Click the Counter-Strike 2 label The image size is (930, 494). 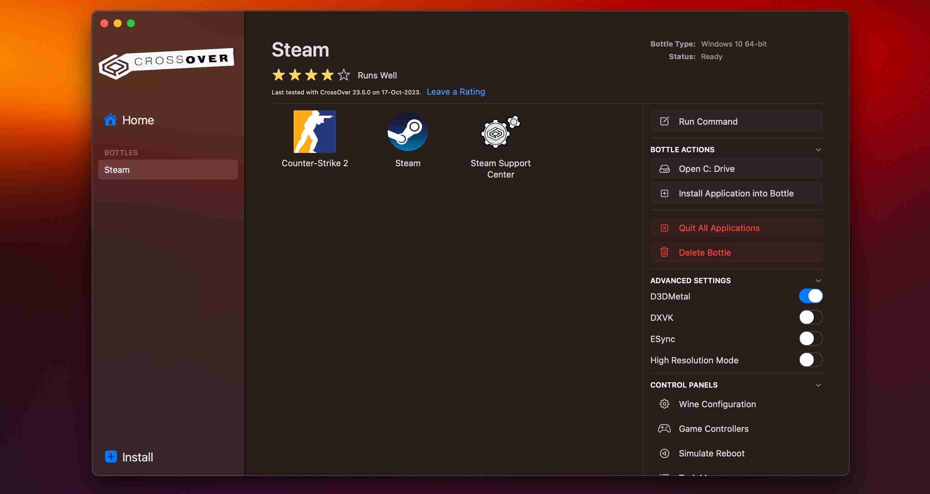pos(315,163)
